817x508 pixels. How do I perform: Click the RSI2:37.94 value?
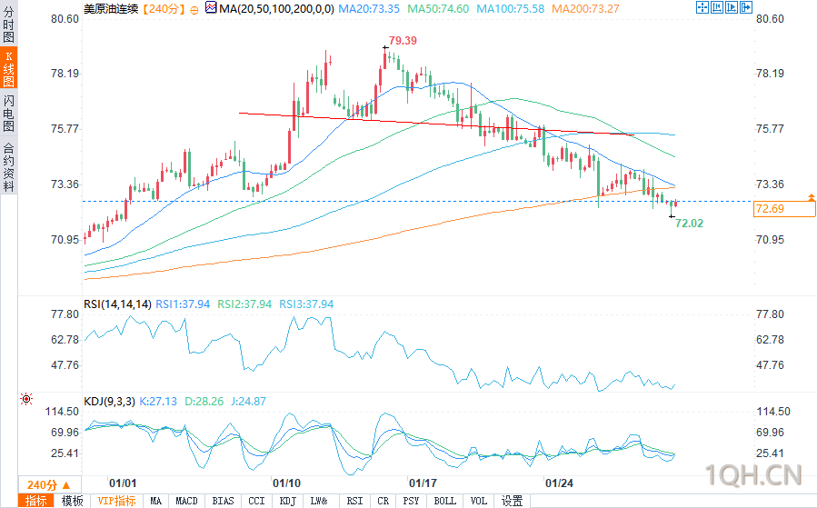tap(244, 304)
